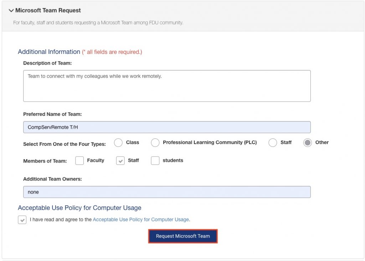Click the Additional Information section heading

(49, 52)
